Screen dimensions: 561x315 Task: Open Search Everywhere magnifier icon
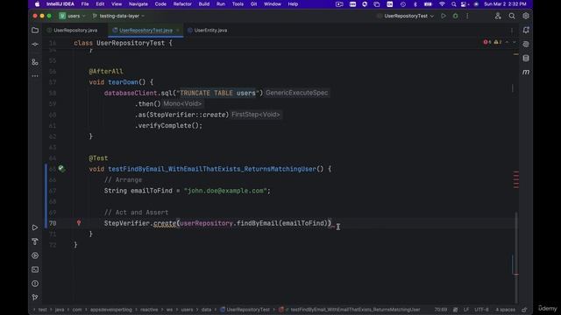tap(512, 16)
